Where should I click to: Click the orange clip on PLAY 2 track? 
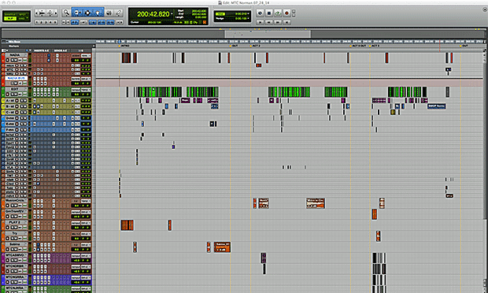point(127,225)
